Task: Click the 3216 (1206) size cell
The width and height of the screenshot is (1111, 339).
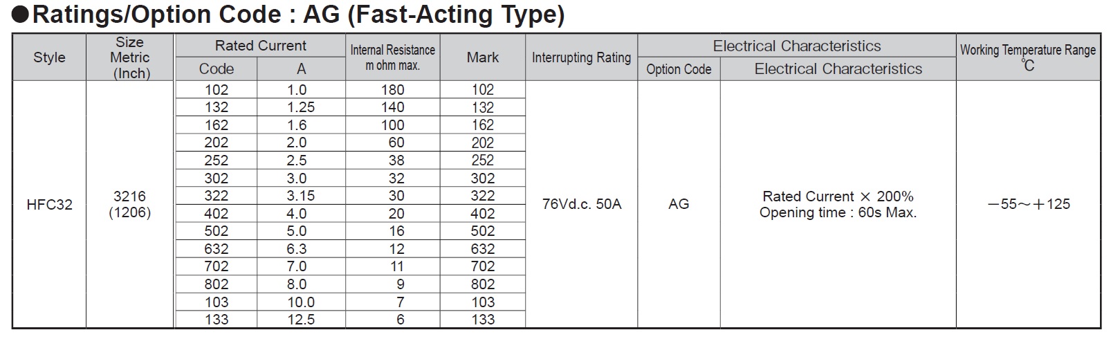Action: [x=130, y=205]
